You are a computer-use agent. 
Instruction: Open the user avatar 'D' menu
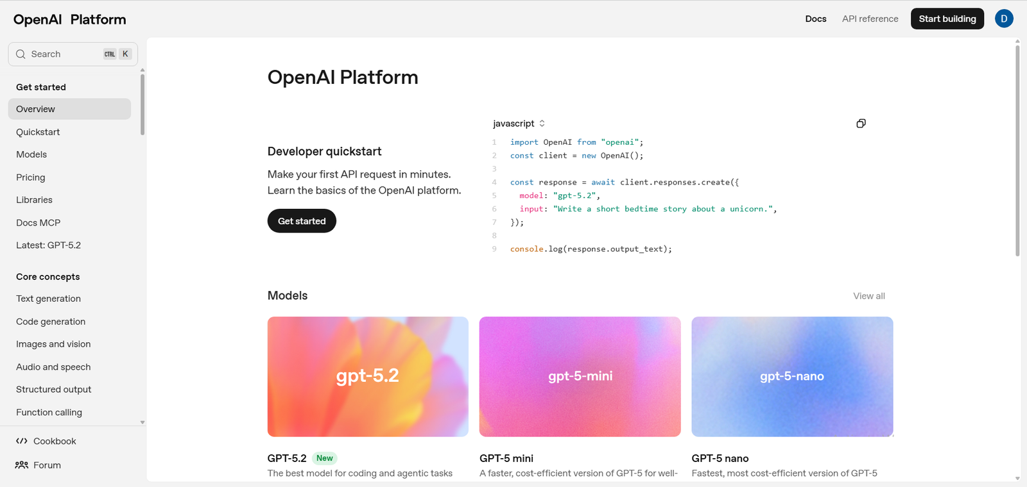pyautogui.click(x=1004, y=19)
